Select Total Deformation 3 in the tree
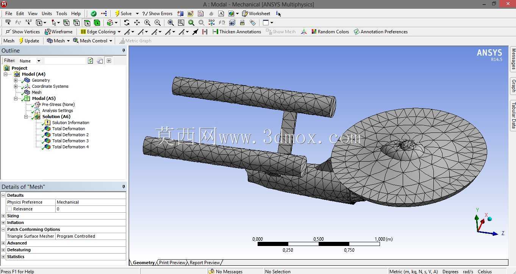 tap(70, 141)
